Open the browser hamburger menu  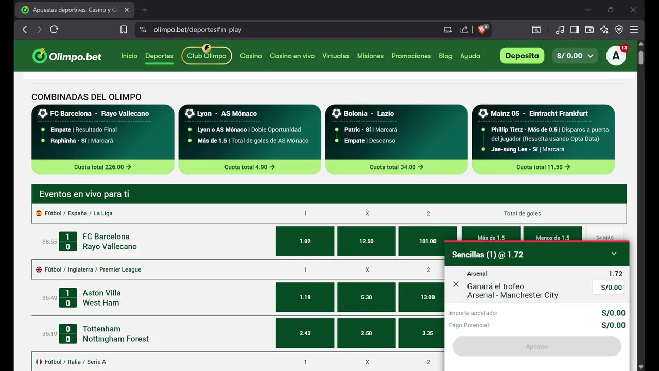pyautogui.click(x=634, y=30)
